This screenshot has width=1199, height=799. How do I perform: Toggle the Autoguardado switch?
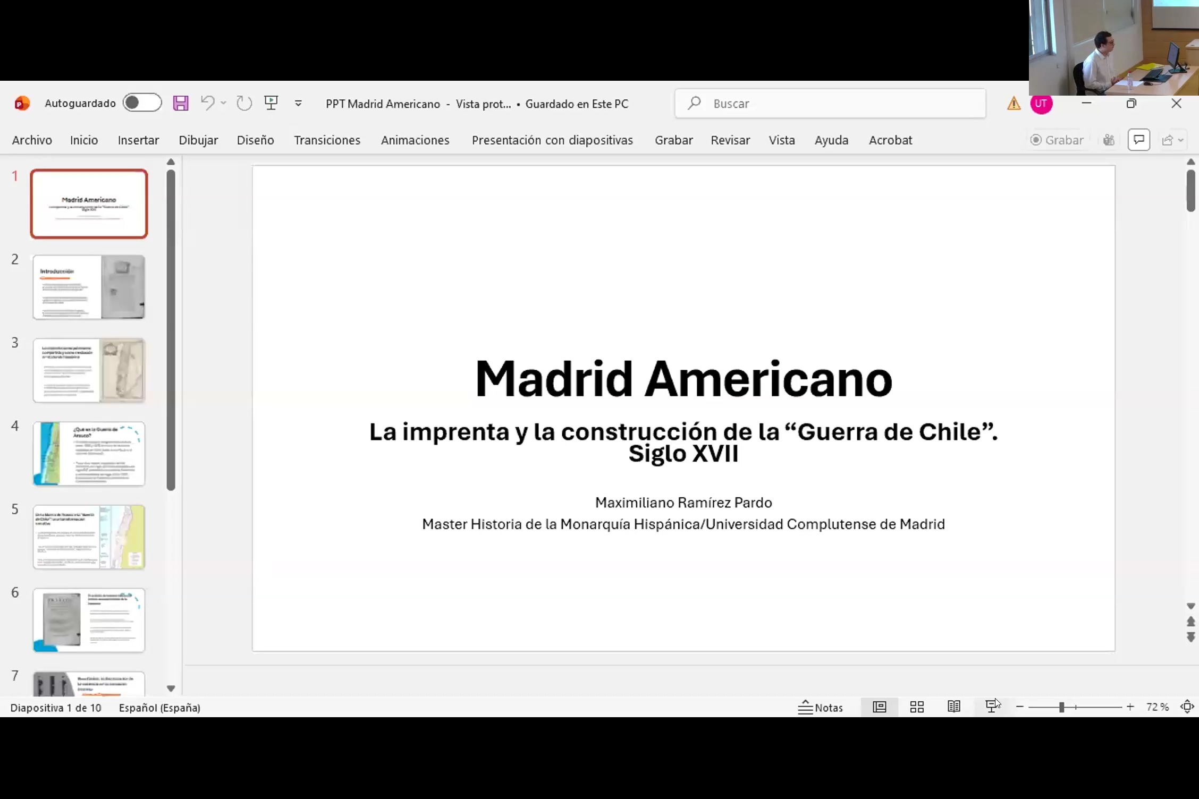coord(142,103)
